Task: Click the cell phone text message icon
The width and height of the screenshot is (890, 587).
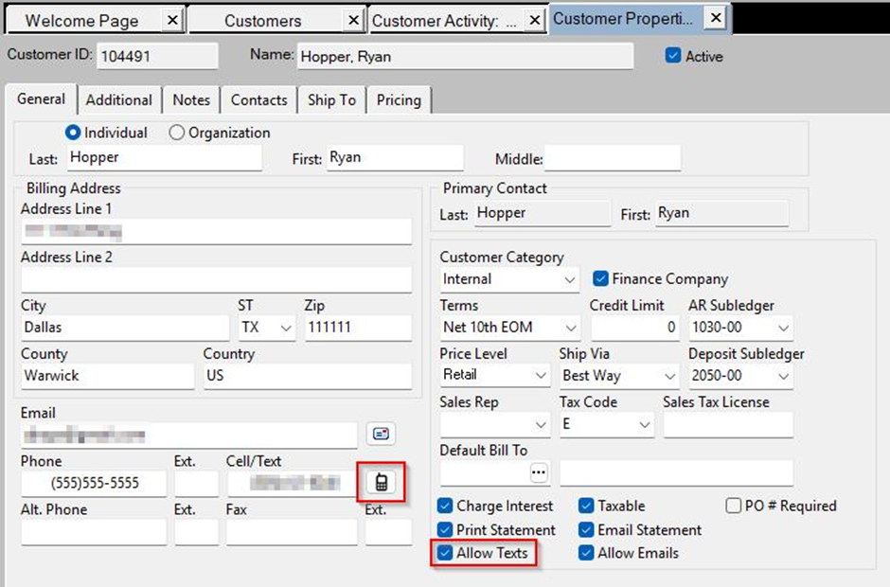Action: coord(382,483)
